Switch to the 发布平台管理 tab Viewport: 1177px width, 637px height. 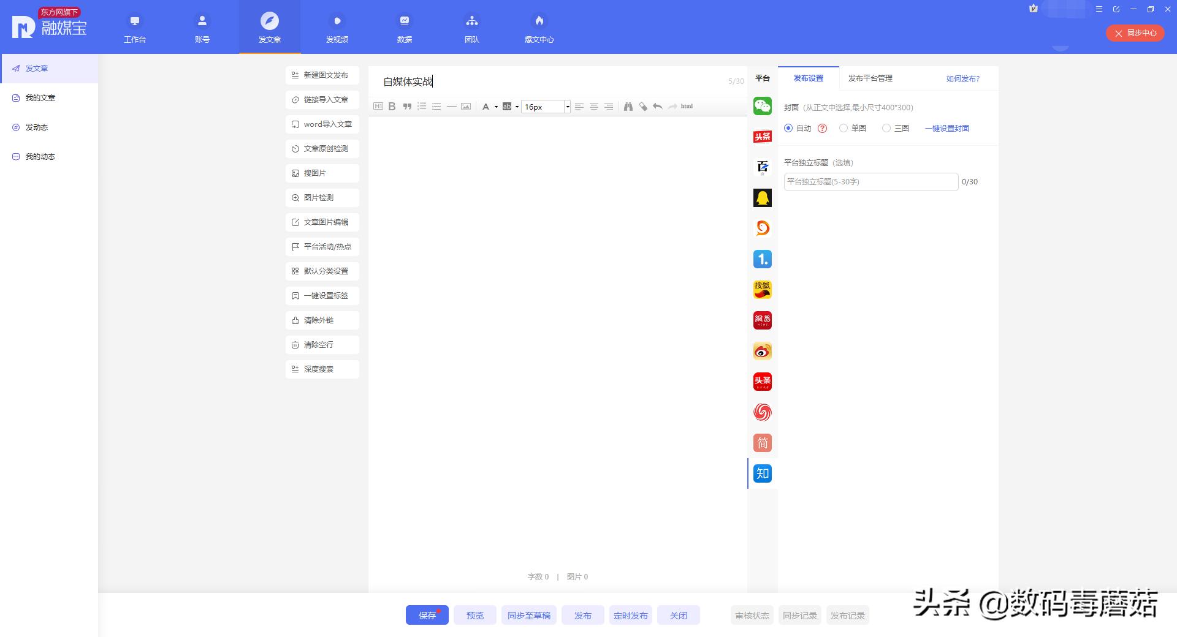pyautogui.click(x=870, y=78)
